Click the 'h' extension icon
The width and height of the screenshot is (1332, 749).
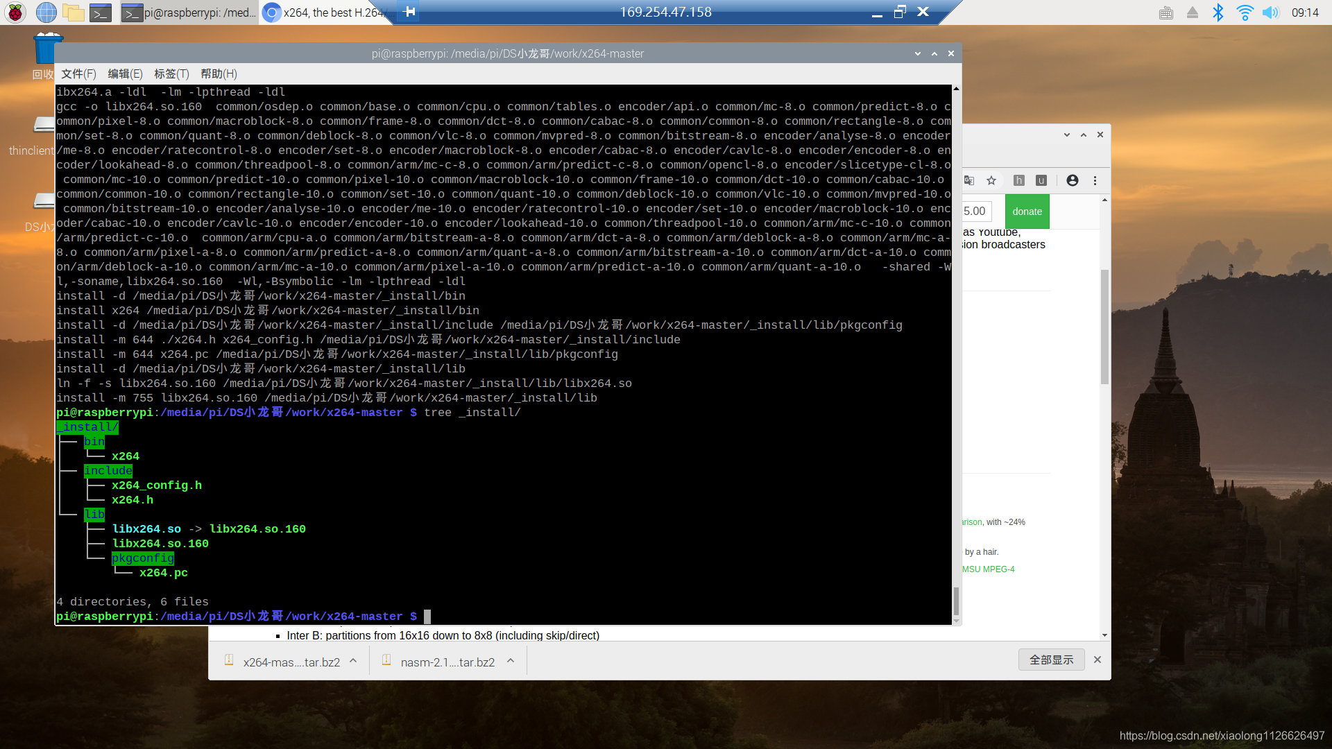[x=1018, y=180]
